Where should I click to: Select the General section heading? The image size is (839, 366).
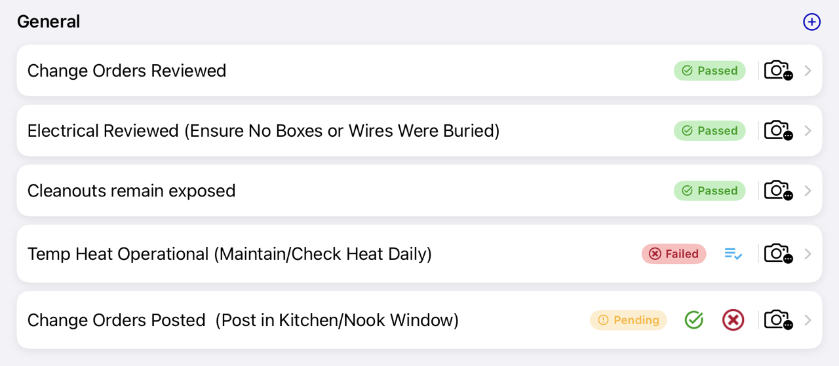tap(49, 22)
